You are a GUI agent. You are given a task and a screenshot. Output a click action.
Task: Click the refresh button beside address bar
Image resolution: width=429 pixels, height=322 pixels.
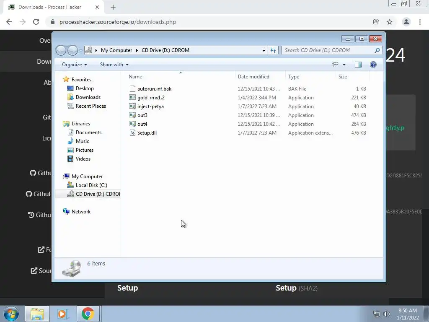click(273, 50)
